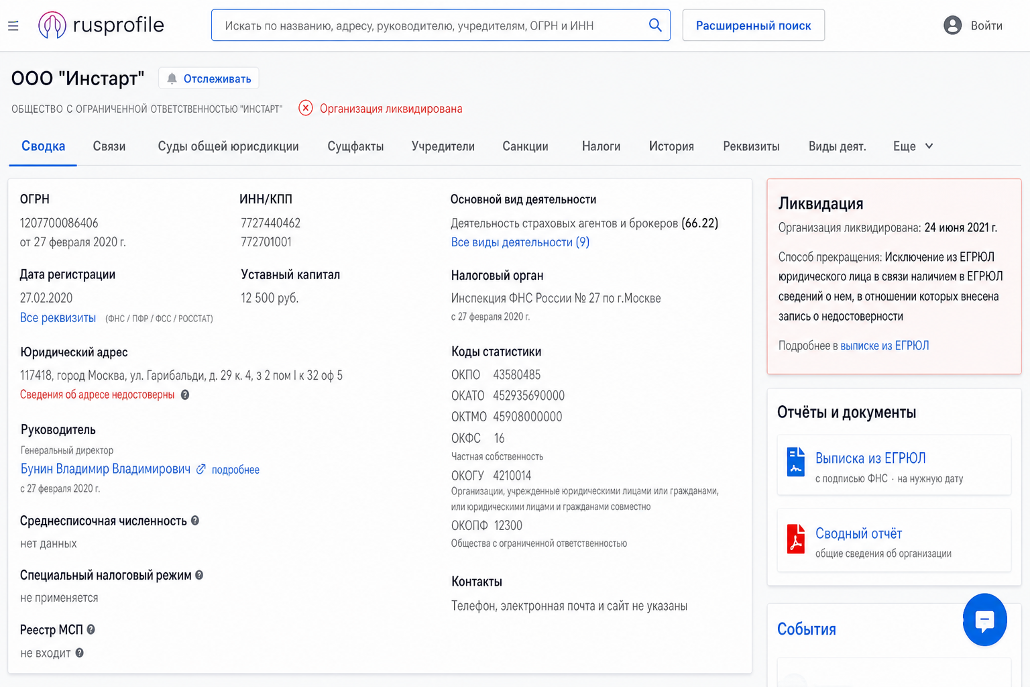
Task: Click the red liquidated status cross icon
Action: pos(306,108)
